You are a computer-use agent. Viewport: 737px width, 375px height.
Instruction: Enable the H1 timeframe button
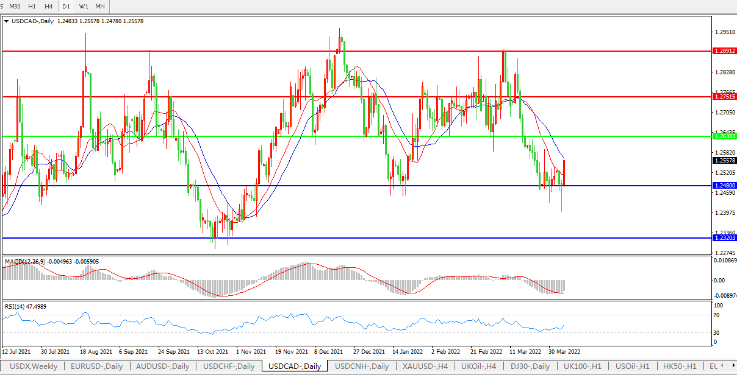32,6
